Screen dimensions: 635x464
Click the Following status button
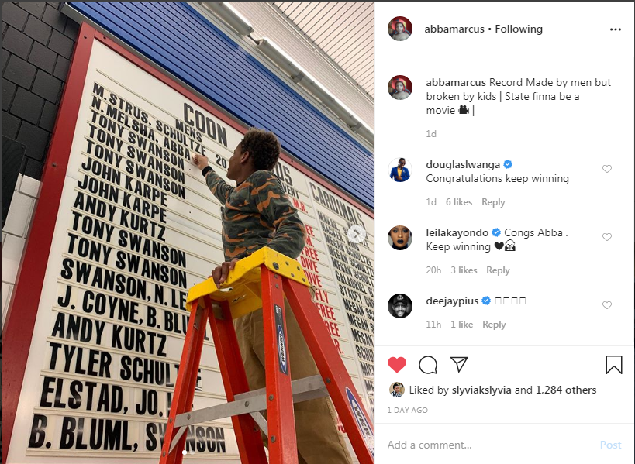point(519,29)
